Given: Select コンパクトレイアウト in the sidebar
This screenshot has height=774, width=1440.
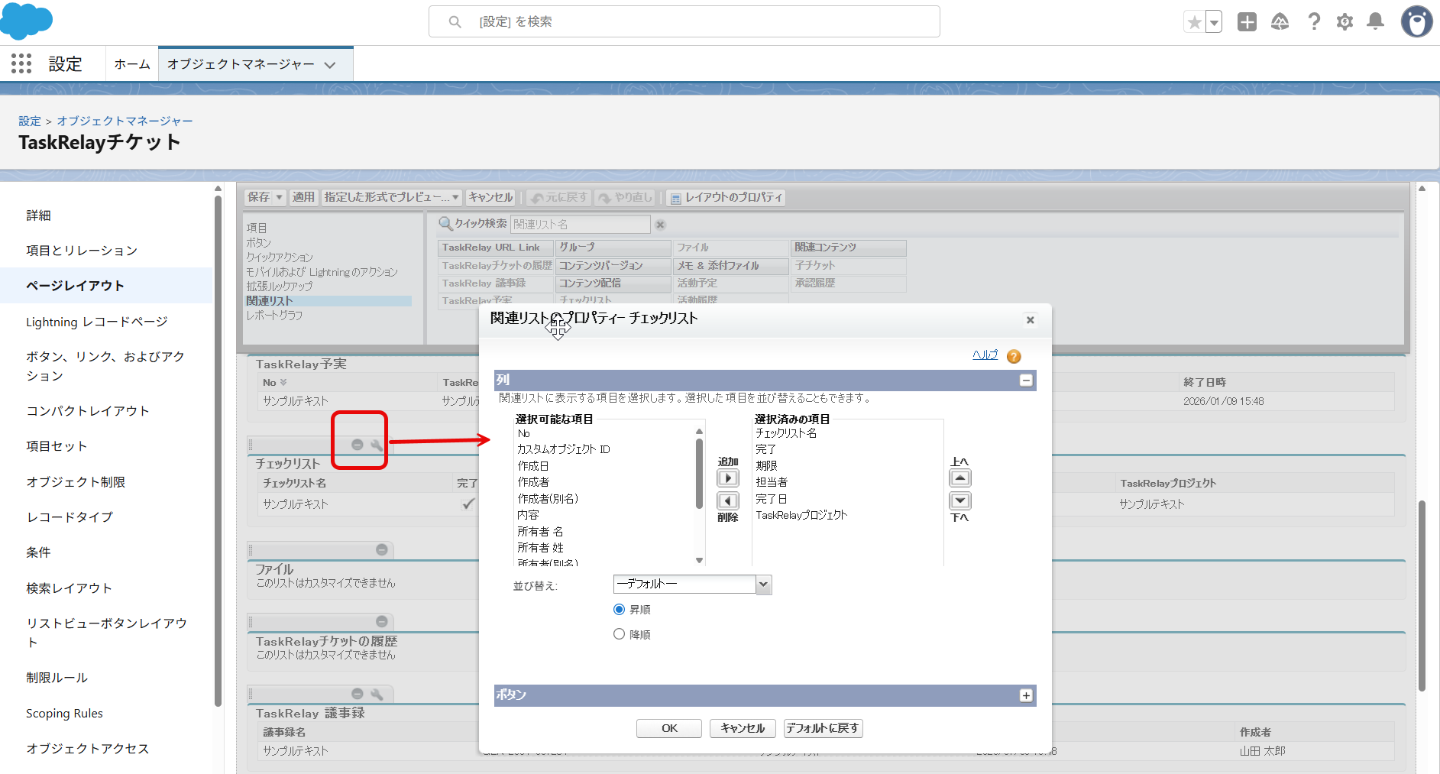Looking at the screenshot, I should pyautogui.click(x=88, y=411).
